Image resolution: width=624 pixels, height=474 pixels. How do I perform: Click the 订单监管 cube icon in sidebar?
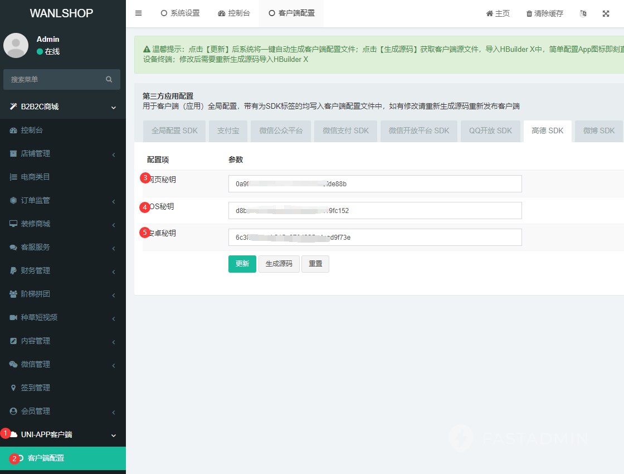coord(13,200)
